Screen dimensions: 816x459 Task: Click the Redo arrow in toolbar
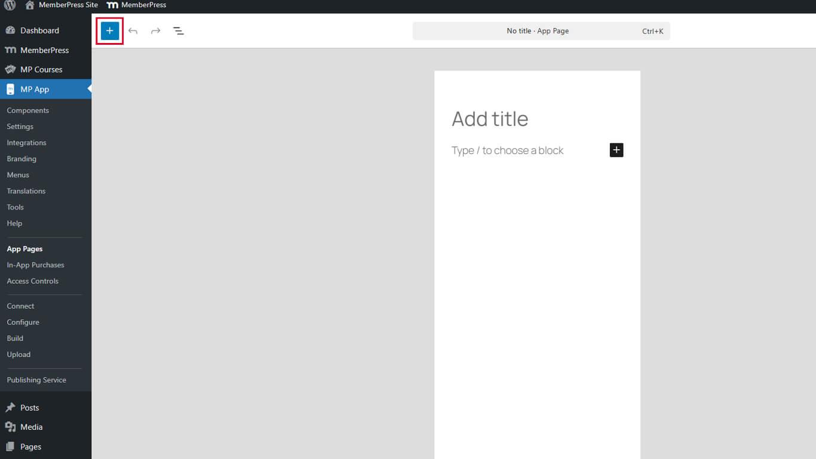tap(155, 31)
